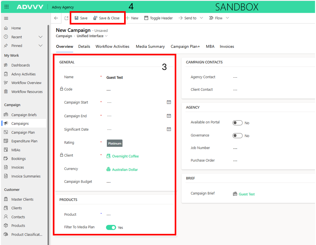Open Campaign Briefs

[x=24, y=115]
